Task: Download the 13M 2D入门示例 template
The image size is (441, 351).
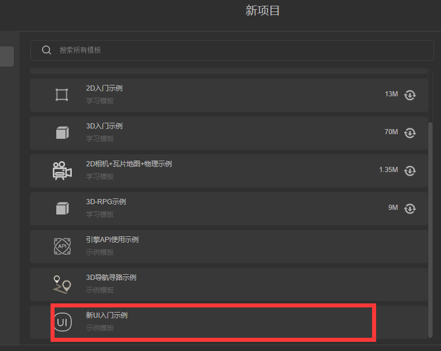Action: coord(410,95)
